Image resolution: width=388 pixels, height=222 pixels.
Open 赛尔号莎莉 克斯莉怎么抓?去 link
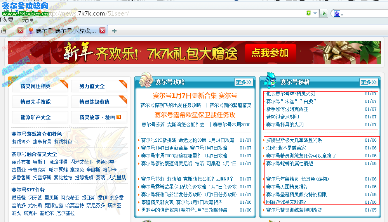point(173,125)
